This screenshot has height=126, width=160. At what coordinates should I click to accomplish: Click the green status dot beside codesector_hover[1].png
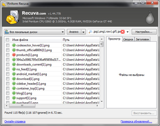pyautogui.click(x=14, y=45)
